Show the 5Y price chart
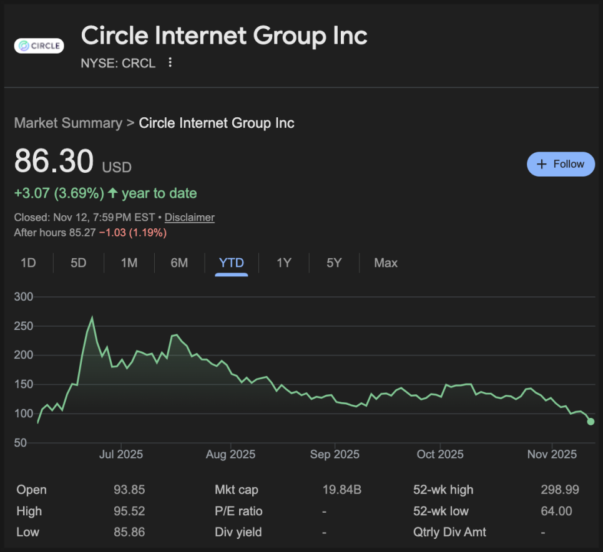Viewport: 603px width, 552px height. [x=334, y=263]
